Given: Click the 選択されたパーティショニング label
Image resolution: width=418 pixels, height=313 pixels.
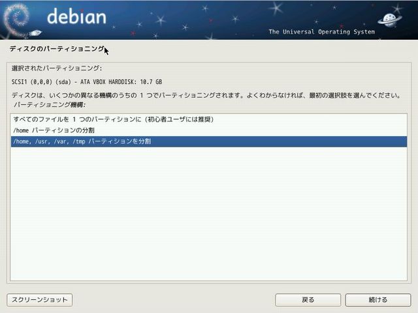Looking at the screenshot, I should (57, 68).
